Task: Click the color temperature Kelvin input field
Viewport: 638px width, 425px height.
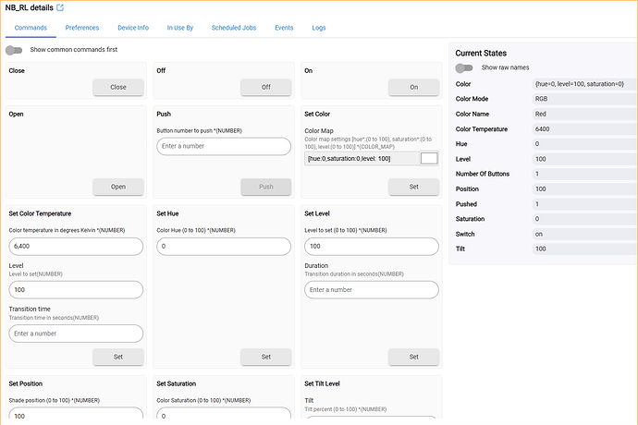Action: click(76, 247)
